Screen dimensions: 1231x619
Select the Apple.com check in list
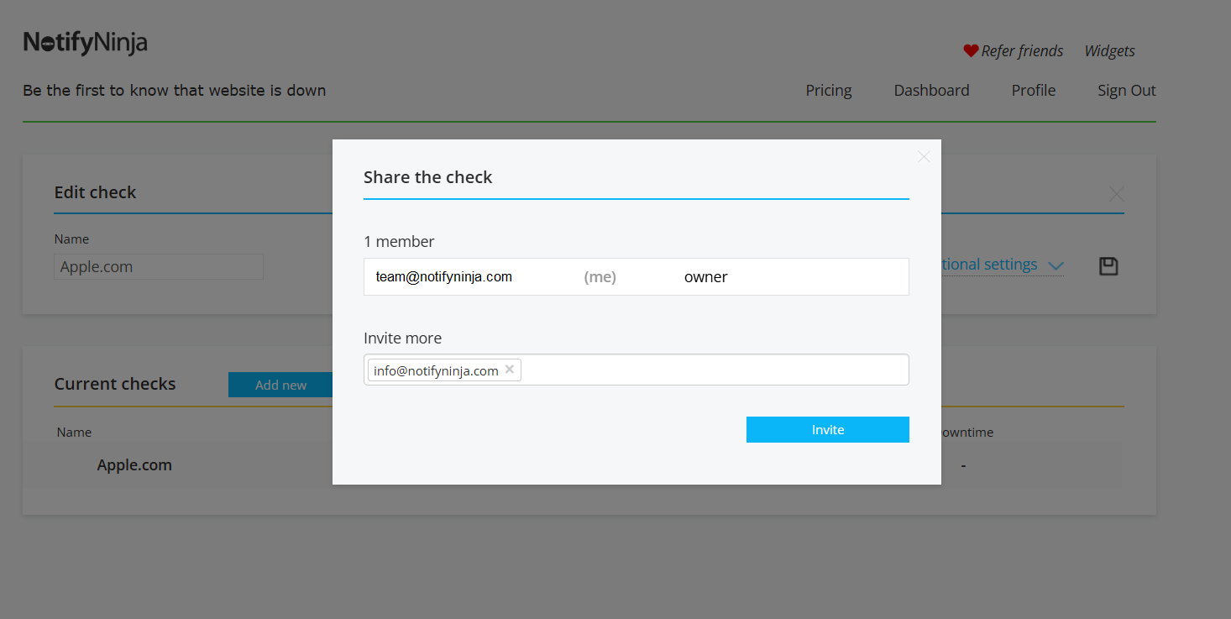click(x=134, y=465)
